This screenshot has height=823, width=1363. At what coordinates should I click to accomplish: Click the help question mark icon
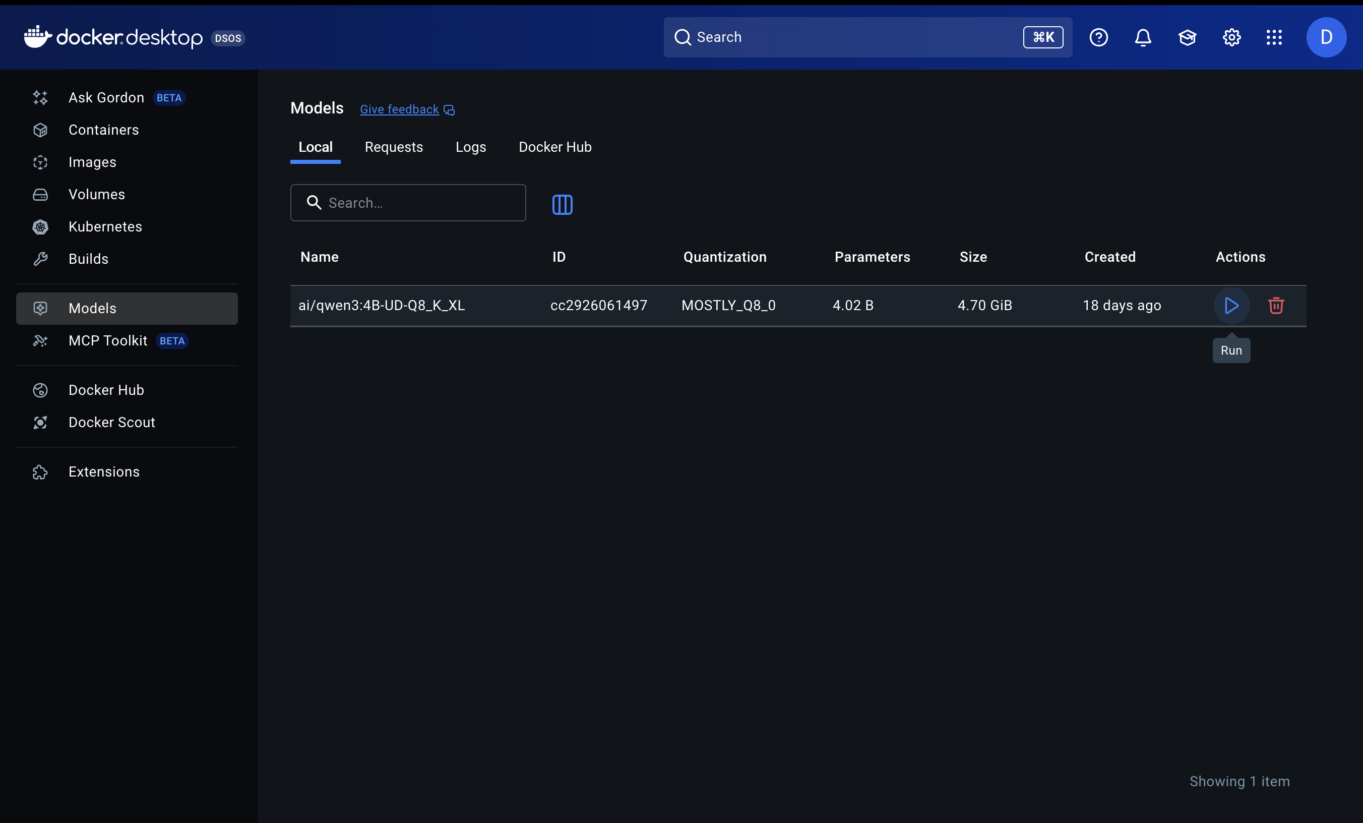tap(1098, 37)
